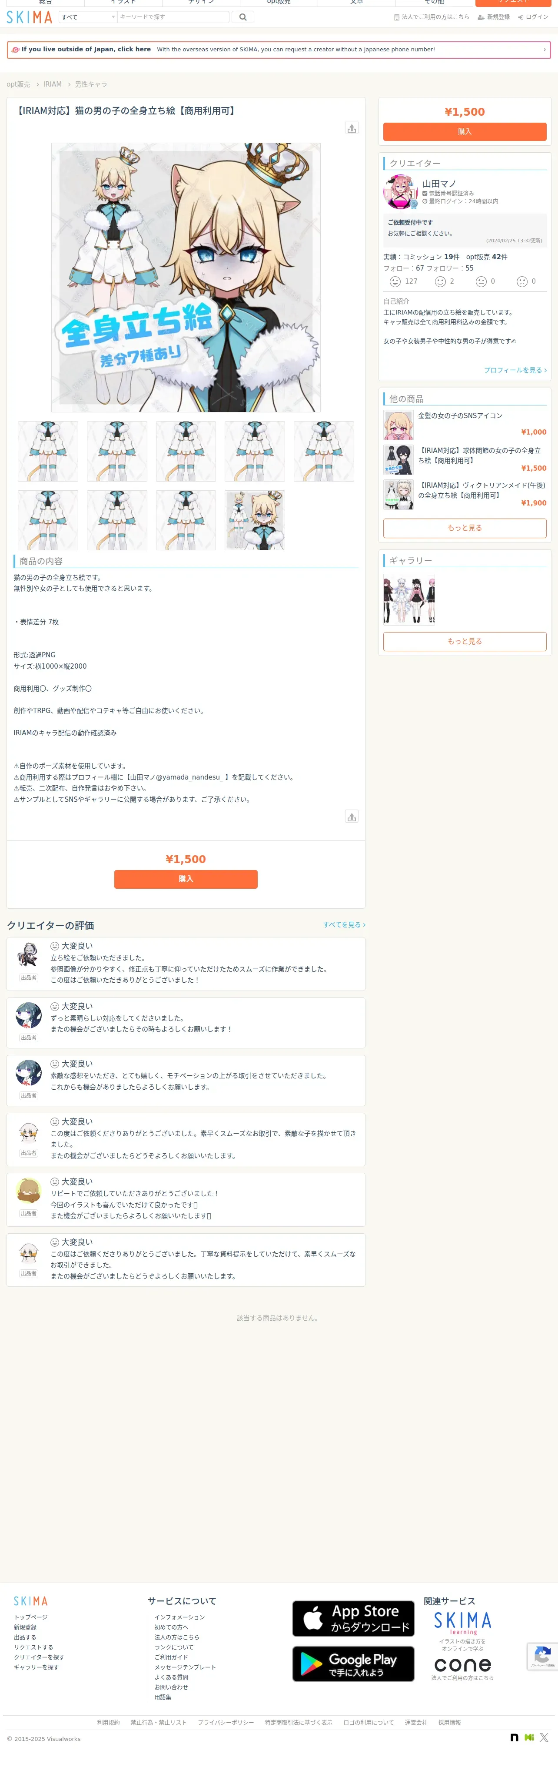
Task: Click the 購入 button below the description
Action: click(x=186, y=880)
